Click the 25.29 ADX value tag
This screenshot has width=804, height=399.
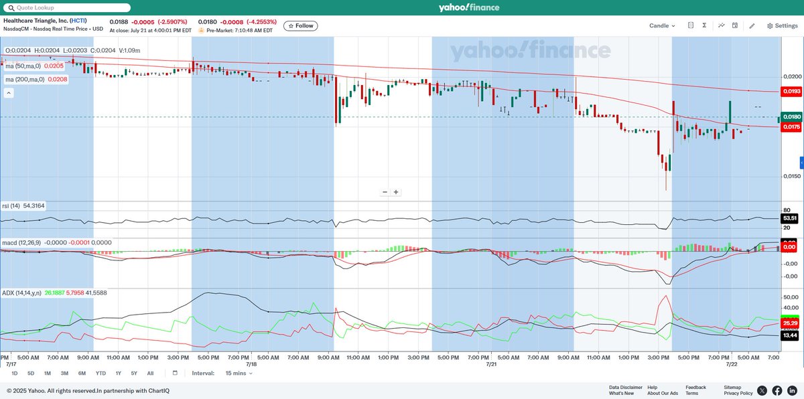[x=791, y=323]
